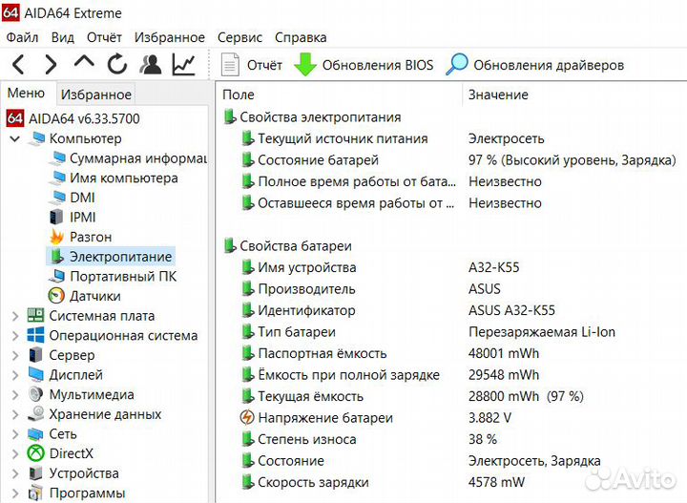Image resolution: width=687 pixels, height=503 pixels.
Task: Open the Файл menu
Action: 22,37
